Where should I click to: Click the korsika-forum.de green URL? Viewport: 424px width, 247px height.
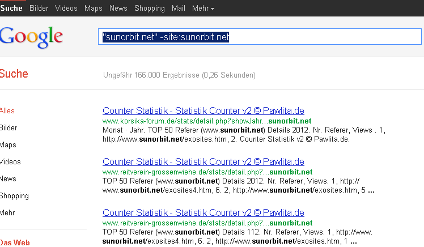pyautogui.click(x=207, y=121)
